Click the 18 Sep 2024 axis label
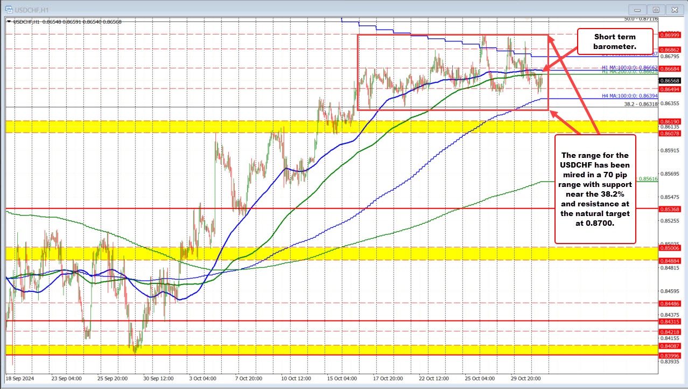Image resolution: width=688 pixels, height=389 pixels. 20,379
